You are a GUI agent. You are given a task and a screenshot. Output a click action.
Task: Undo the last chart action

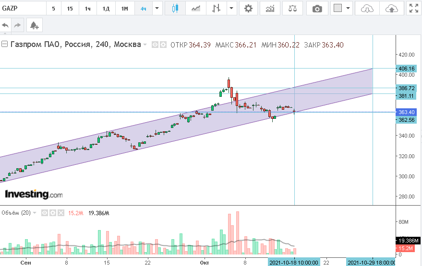5,25
